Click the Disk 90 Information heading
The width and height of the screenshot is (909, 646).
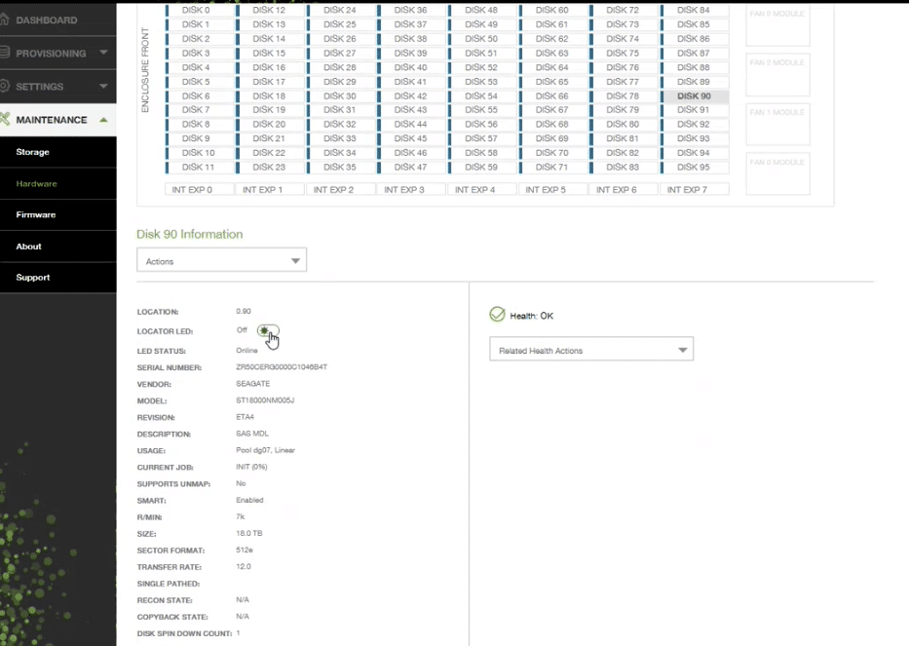click(190, 234)
